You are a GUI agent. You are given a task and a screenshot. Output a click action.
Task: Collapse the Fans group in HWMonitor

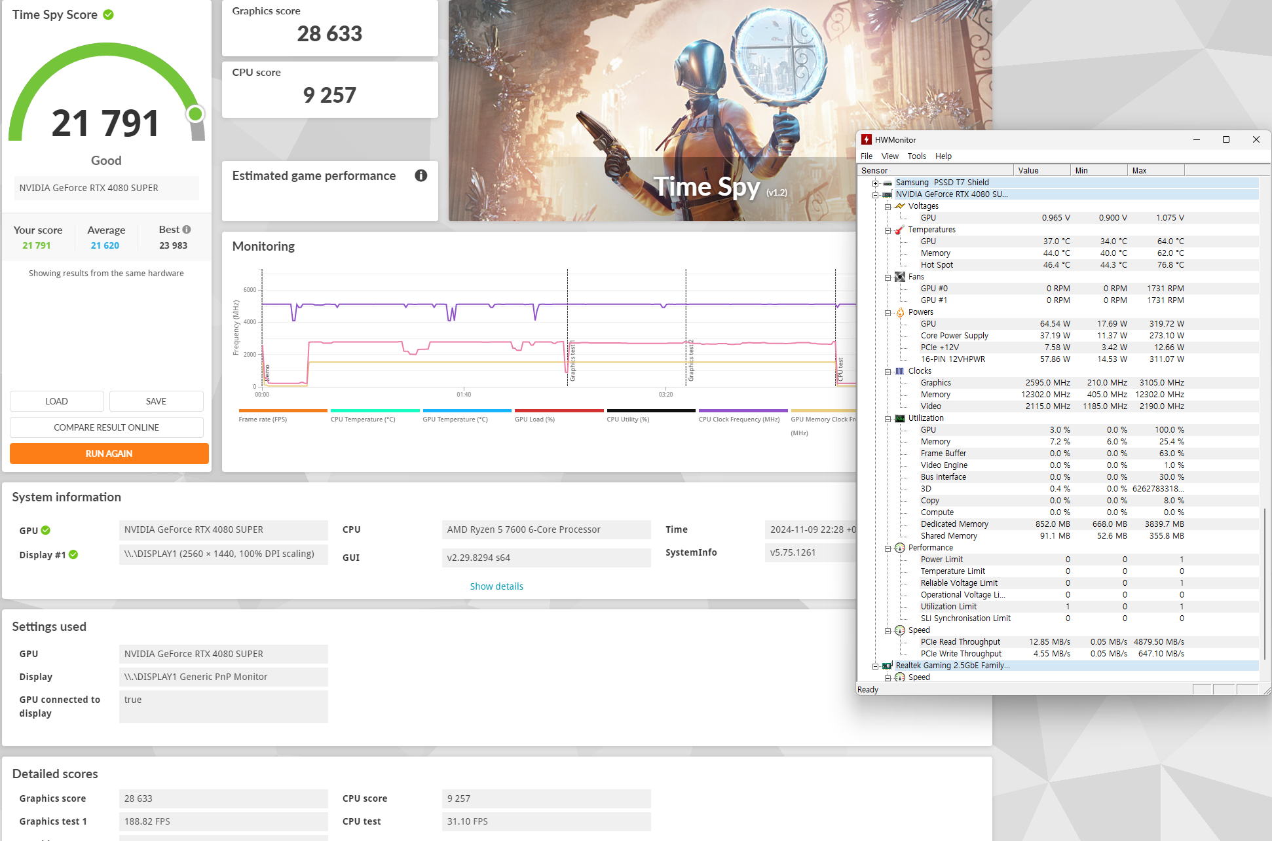[888, 277]
